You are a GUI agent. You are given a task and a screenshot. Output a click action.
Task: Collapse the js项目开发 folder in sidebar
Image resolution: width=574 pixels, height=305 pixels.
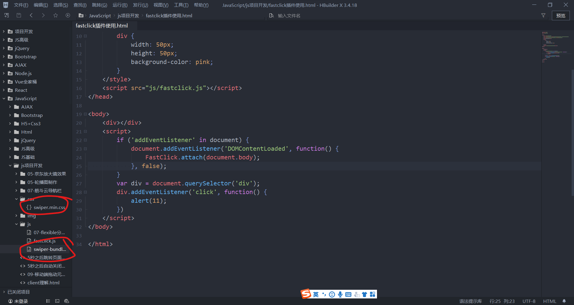(x=10, y=165)
